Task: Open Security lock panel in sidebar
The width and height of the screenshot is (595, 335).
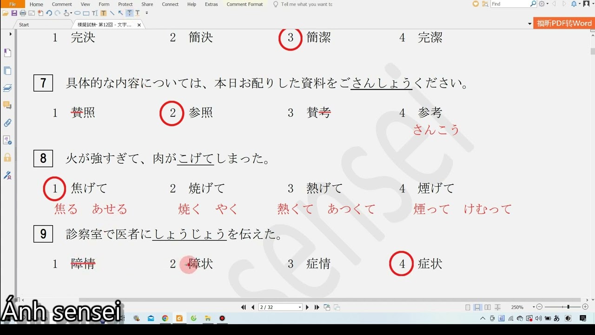Action: pos(7,158)
